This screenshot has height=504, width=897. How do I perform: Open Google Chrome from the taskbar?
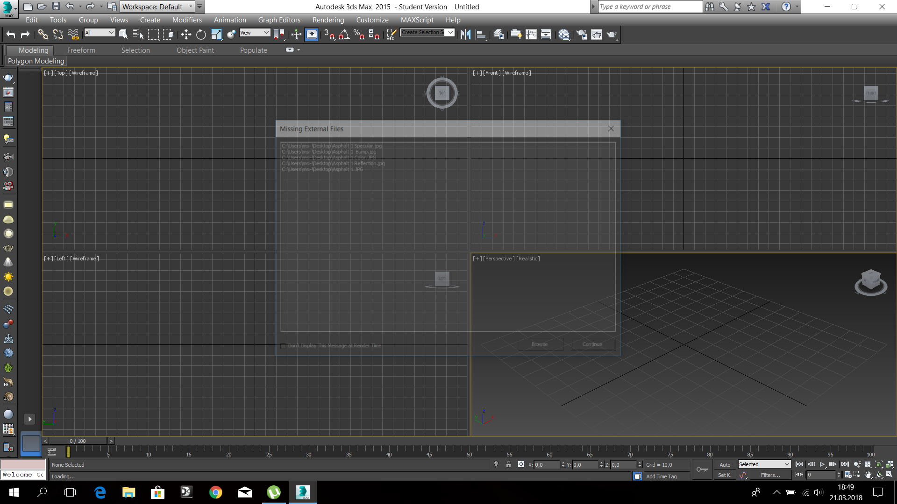pyautogui.click(x=215, y=492)
